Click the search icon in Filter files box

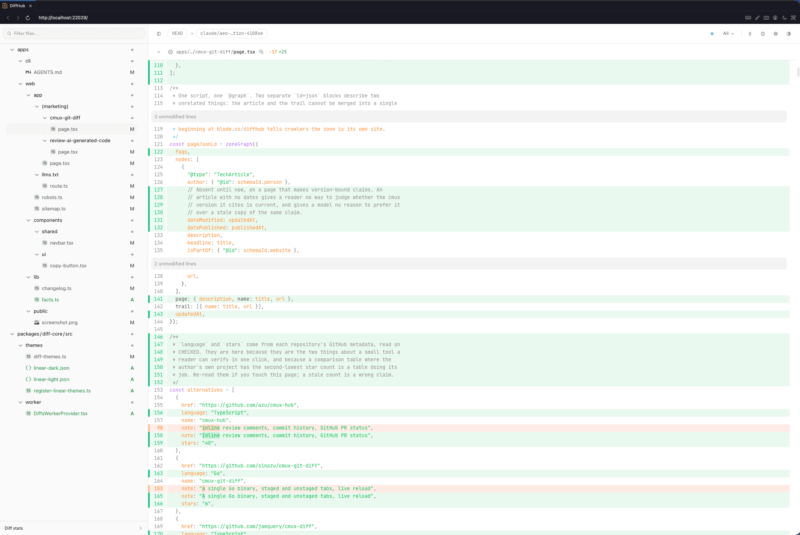(9, 33)
